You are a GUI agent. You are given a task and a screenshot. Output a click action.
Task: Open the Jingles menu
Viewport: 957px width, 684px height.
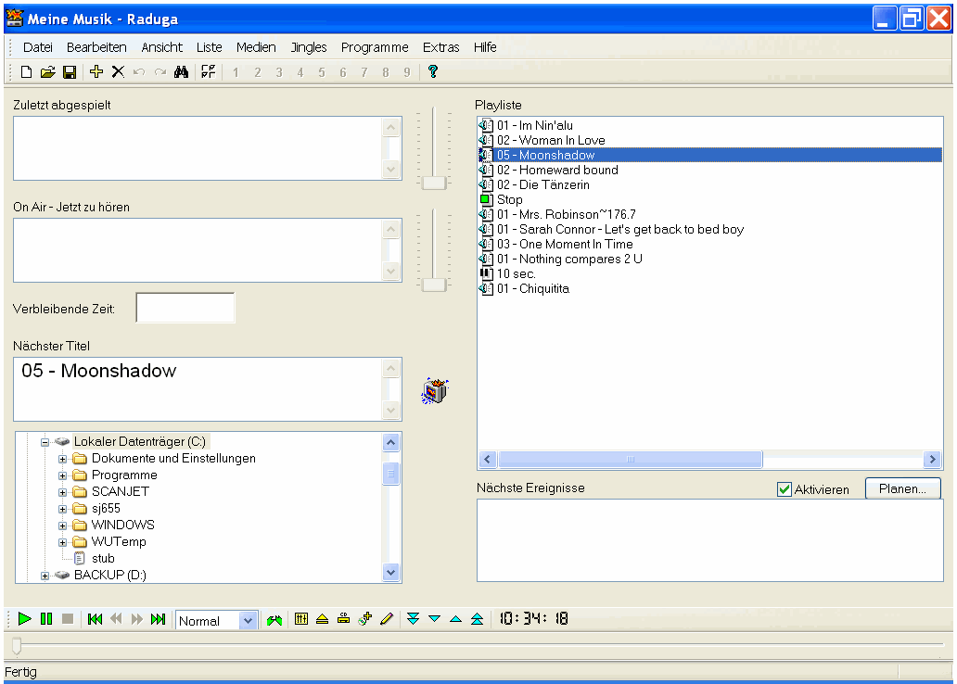(308, 47)
